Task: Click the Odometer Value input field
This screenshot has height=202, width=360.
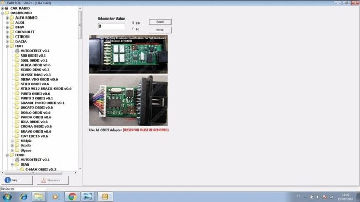Action: tap(112, 26)
